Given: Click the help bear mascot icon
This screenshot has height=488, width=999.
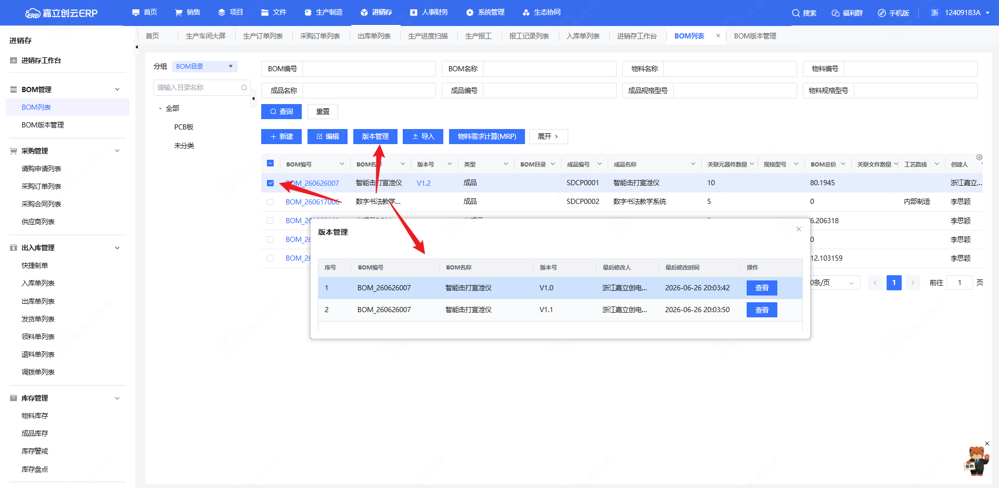Looking at the screenshot, I should point(977,461).
